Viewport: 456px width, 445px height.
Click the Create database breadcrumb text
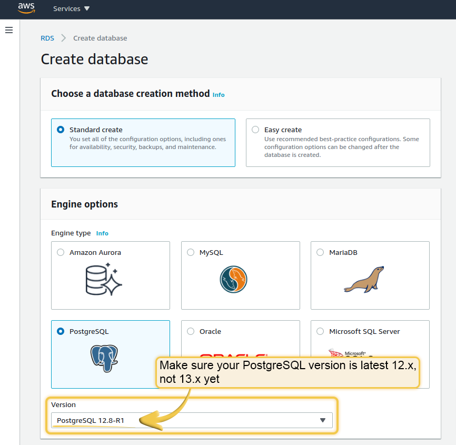point(100,38)
